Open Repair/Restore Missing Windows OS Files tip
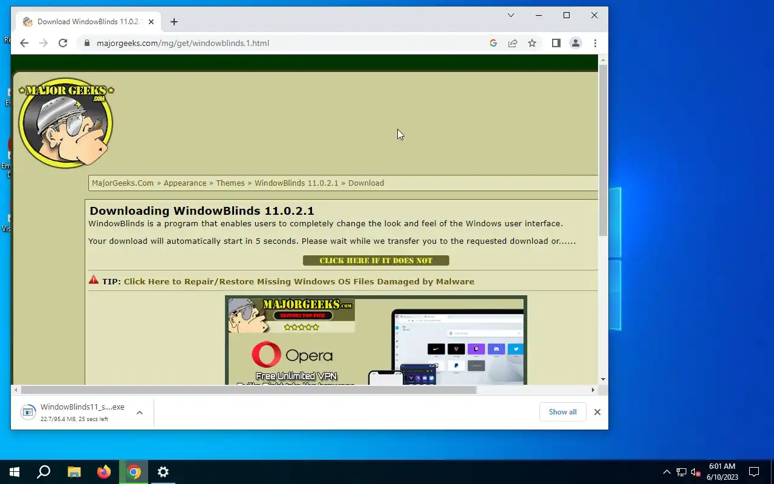This screenshot has width=774, height=484. 299,281
